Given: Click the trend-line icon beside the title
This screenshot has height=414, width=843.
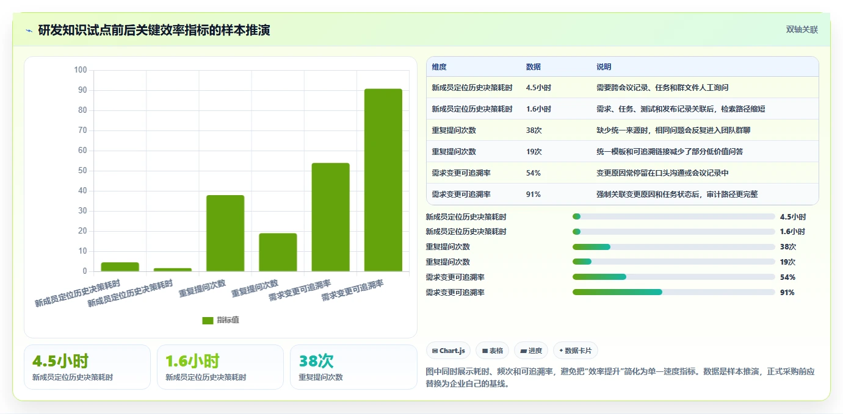Looking at the screenshot, I should tap(29, 30).
